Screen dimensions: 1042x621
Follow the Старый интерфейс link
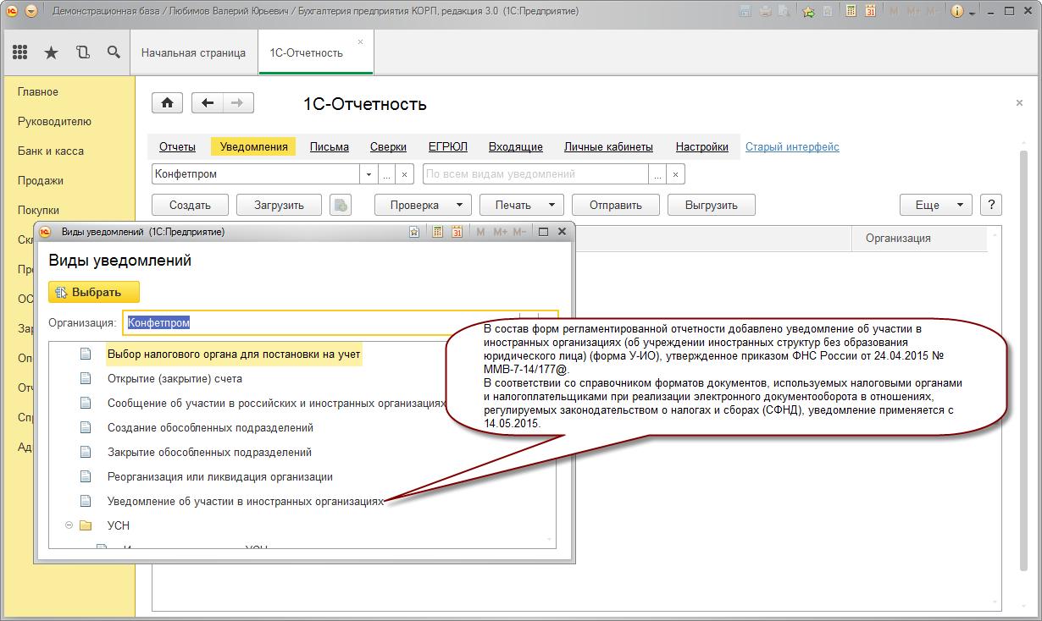[x=792, y=146]
